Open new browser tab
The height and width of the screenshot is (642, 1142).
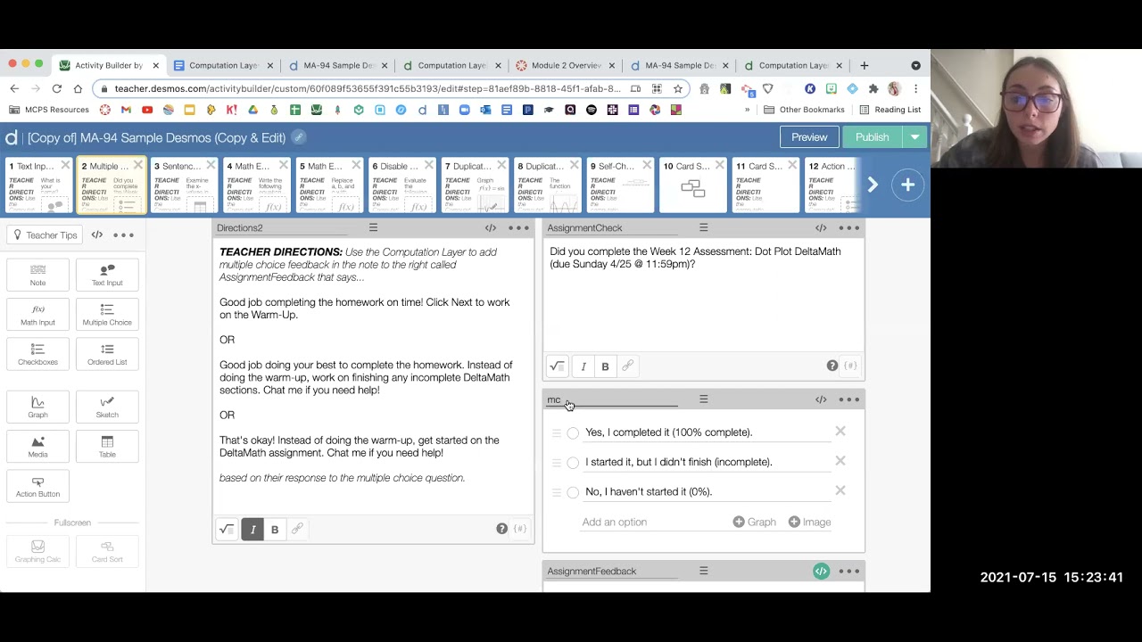864,65
